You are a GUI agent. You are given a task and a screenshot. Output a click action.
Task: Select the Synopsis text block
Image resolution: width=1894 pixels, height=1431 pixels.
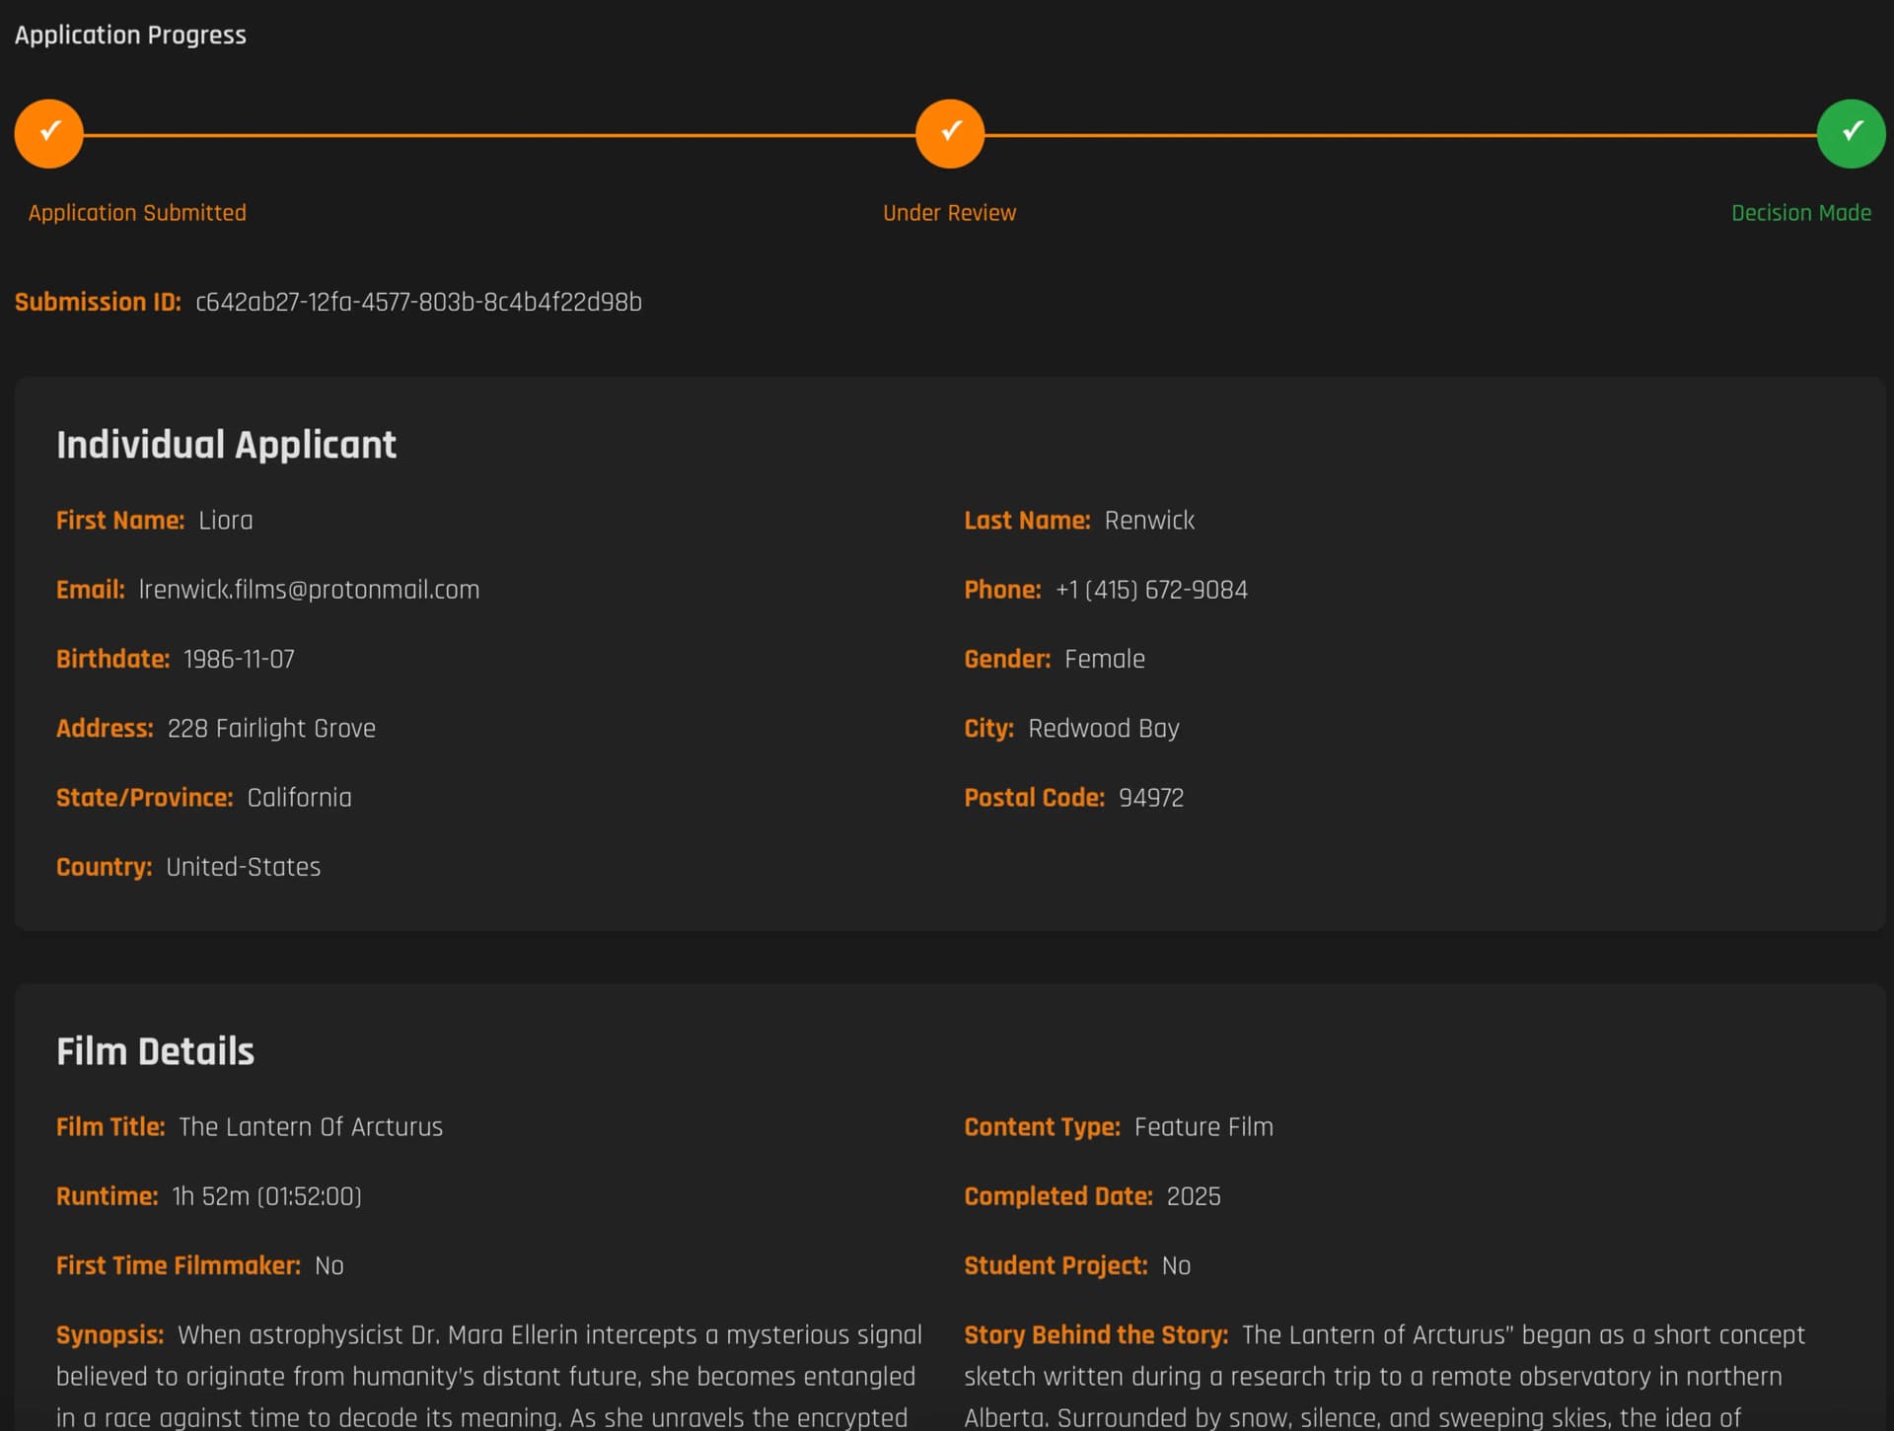point(490,1376)
